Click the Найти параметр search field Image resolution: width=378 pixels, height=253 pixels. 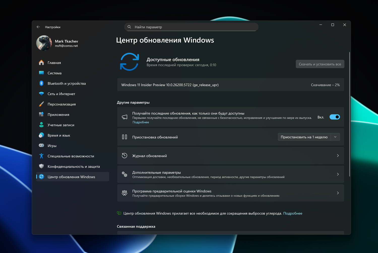pos(192,27)
